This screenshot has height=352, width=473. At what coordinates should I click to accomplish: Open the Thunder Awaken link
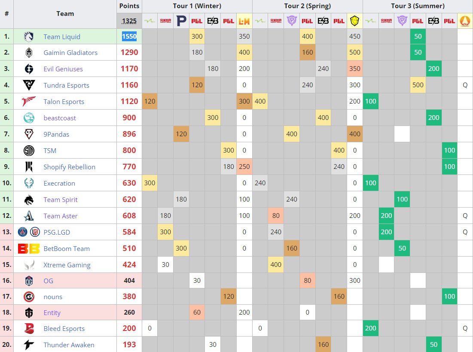click(x=69, y=345)
